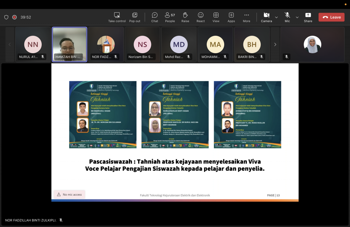The width and height of the screenshot is (350, 227).
Task: Click the muted mic icon on MOHAMM tile
Action: point(225,57)
